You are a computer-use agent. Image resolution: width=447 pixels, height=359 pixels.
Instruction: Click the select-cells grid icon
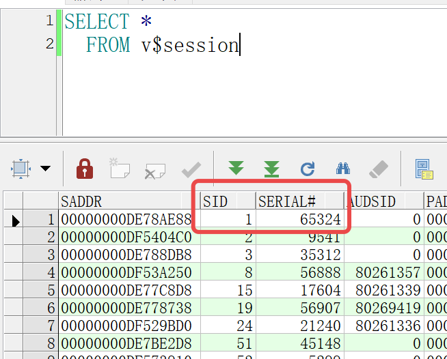point(21,168)
